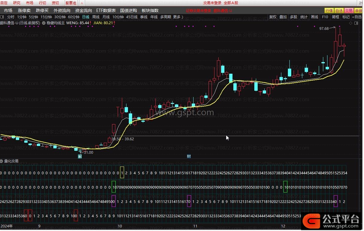
Task: Select the 周线 period
Action: click(x=96, y=17)
